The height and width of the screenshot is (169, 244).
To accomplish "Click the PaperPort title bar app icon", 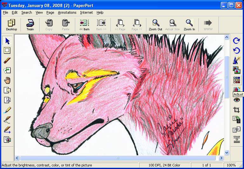I will coord(4,5).
